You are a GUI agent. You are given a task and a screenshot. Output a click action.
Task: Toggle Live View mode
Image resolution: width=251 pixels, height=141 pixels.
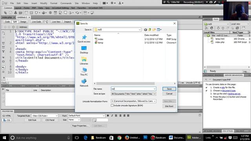click(56, 22)
